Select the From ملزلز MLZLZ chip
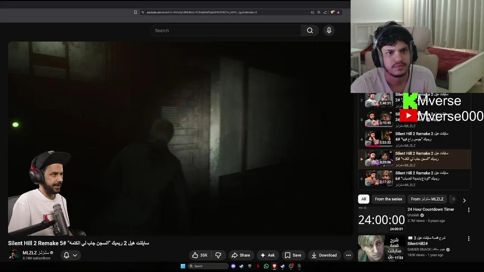The width and height of the screenshot is (484, 272). pyautogui.click(x=427, y=199)
